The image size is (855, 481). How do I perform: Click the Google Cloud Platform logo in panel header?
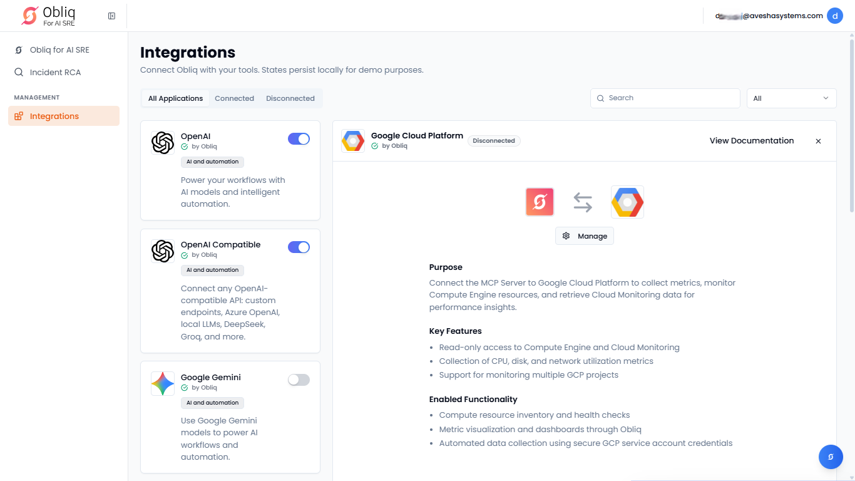pyautogui.click(x=353, y=141)
